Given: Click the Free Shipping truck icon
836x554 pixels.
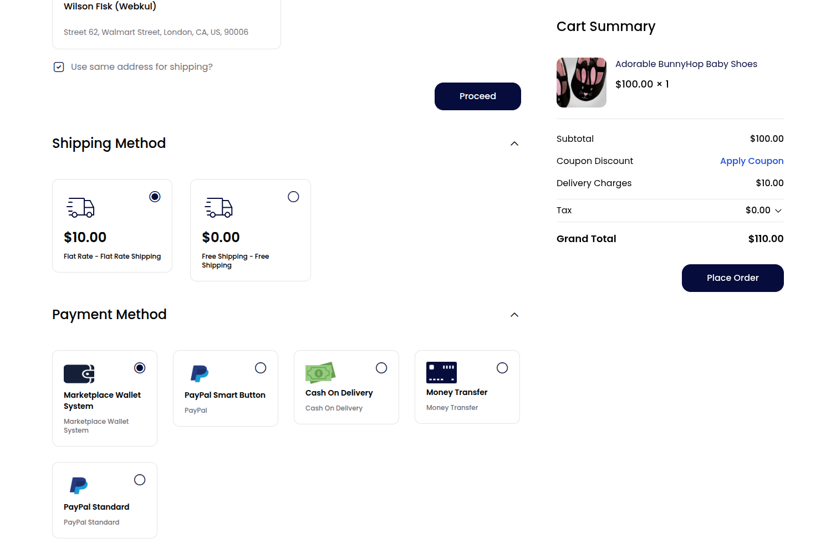Looking at the screenshot, I should [x=218, y=208].
